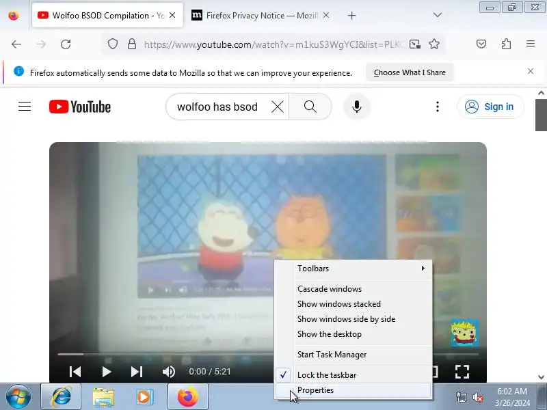Open tracking protection shield icon
Viewport: 547px width, 410px height.
point(112,44)
